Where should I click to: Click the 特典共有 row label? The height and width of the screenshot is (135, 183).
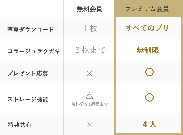click(x=19, y=125)
